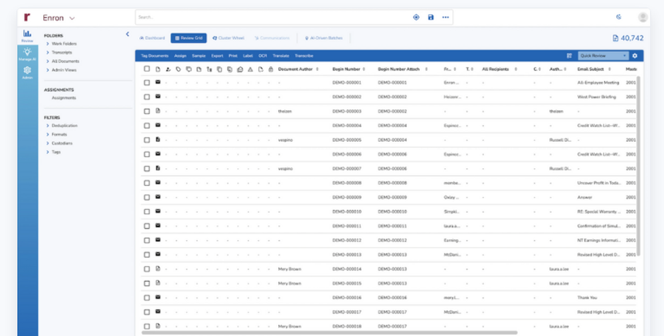664x336 pixels.
Task: Click the tag column header icon
Action: (178, 69)
